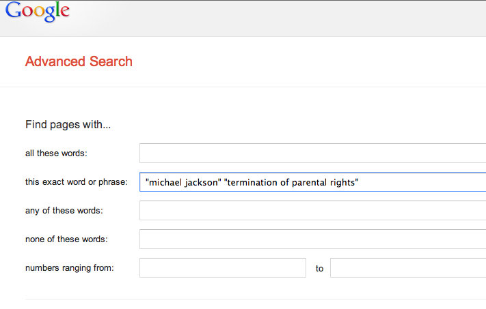
Task: Click the 'none of these words:' label
Action: coord(66,239)
